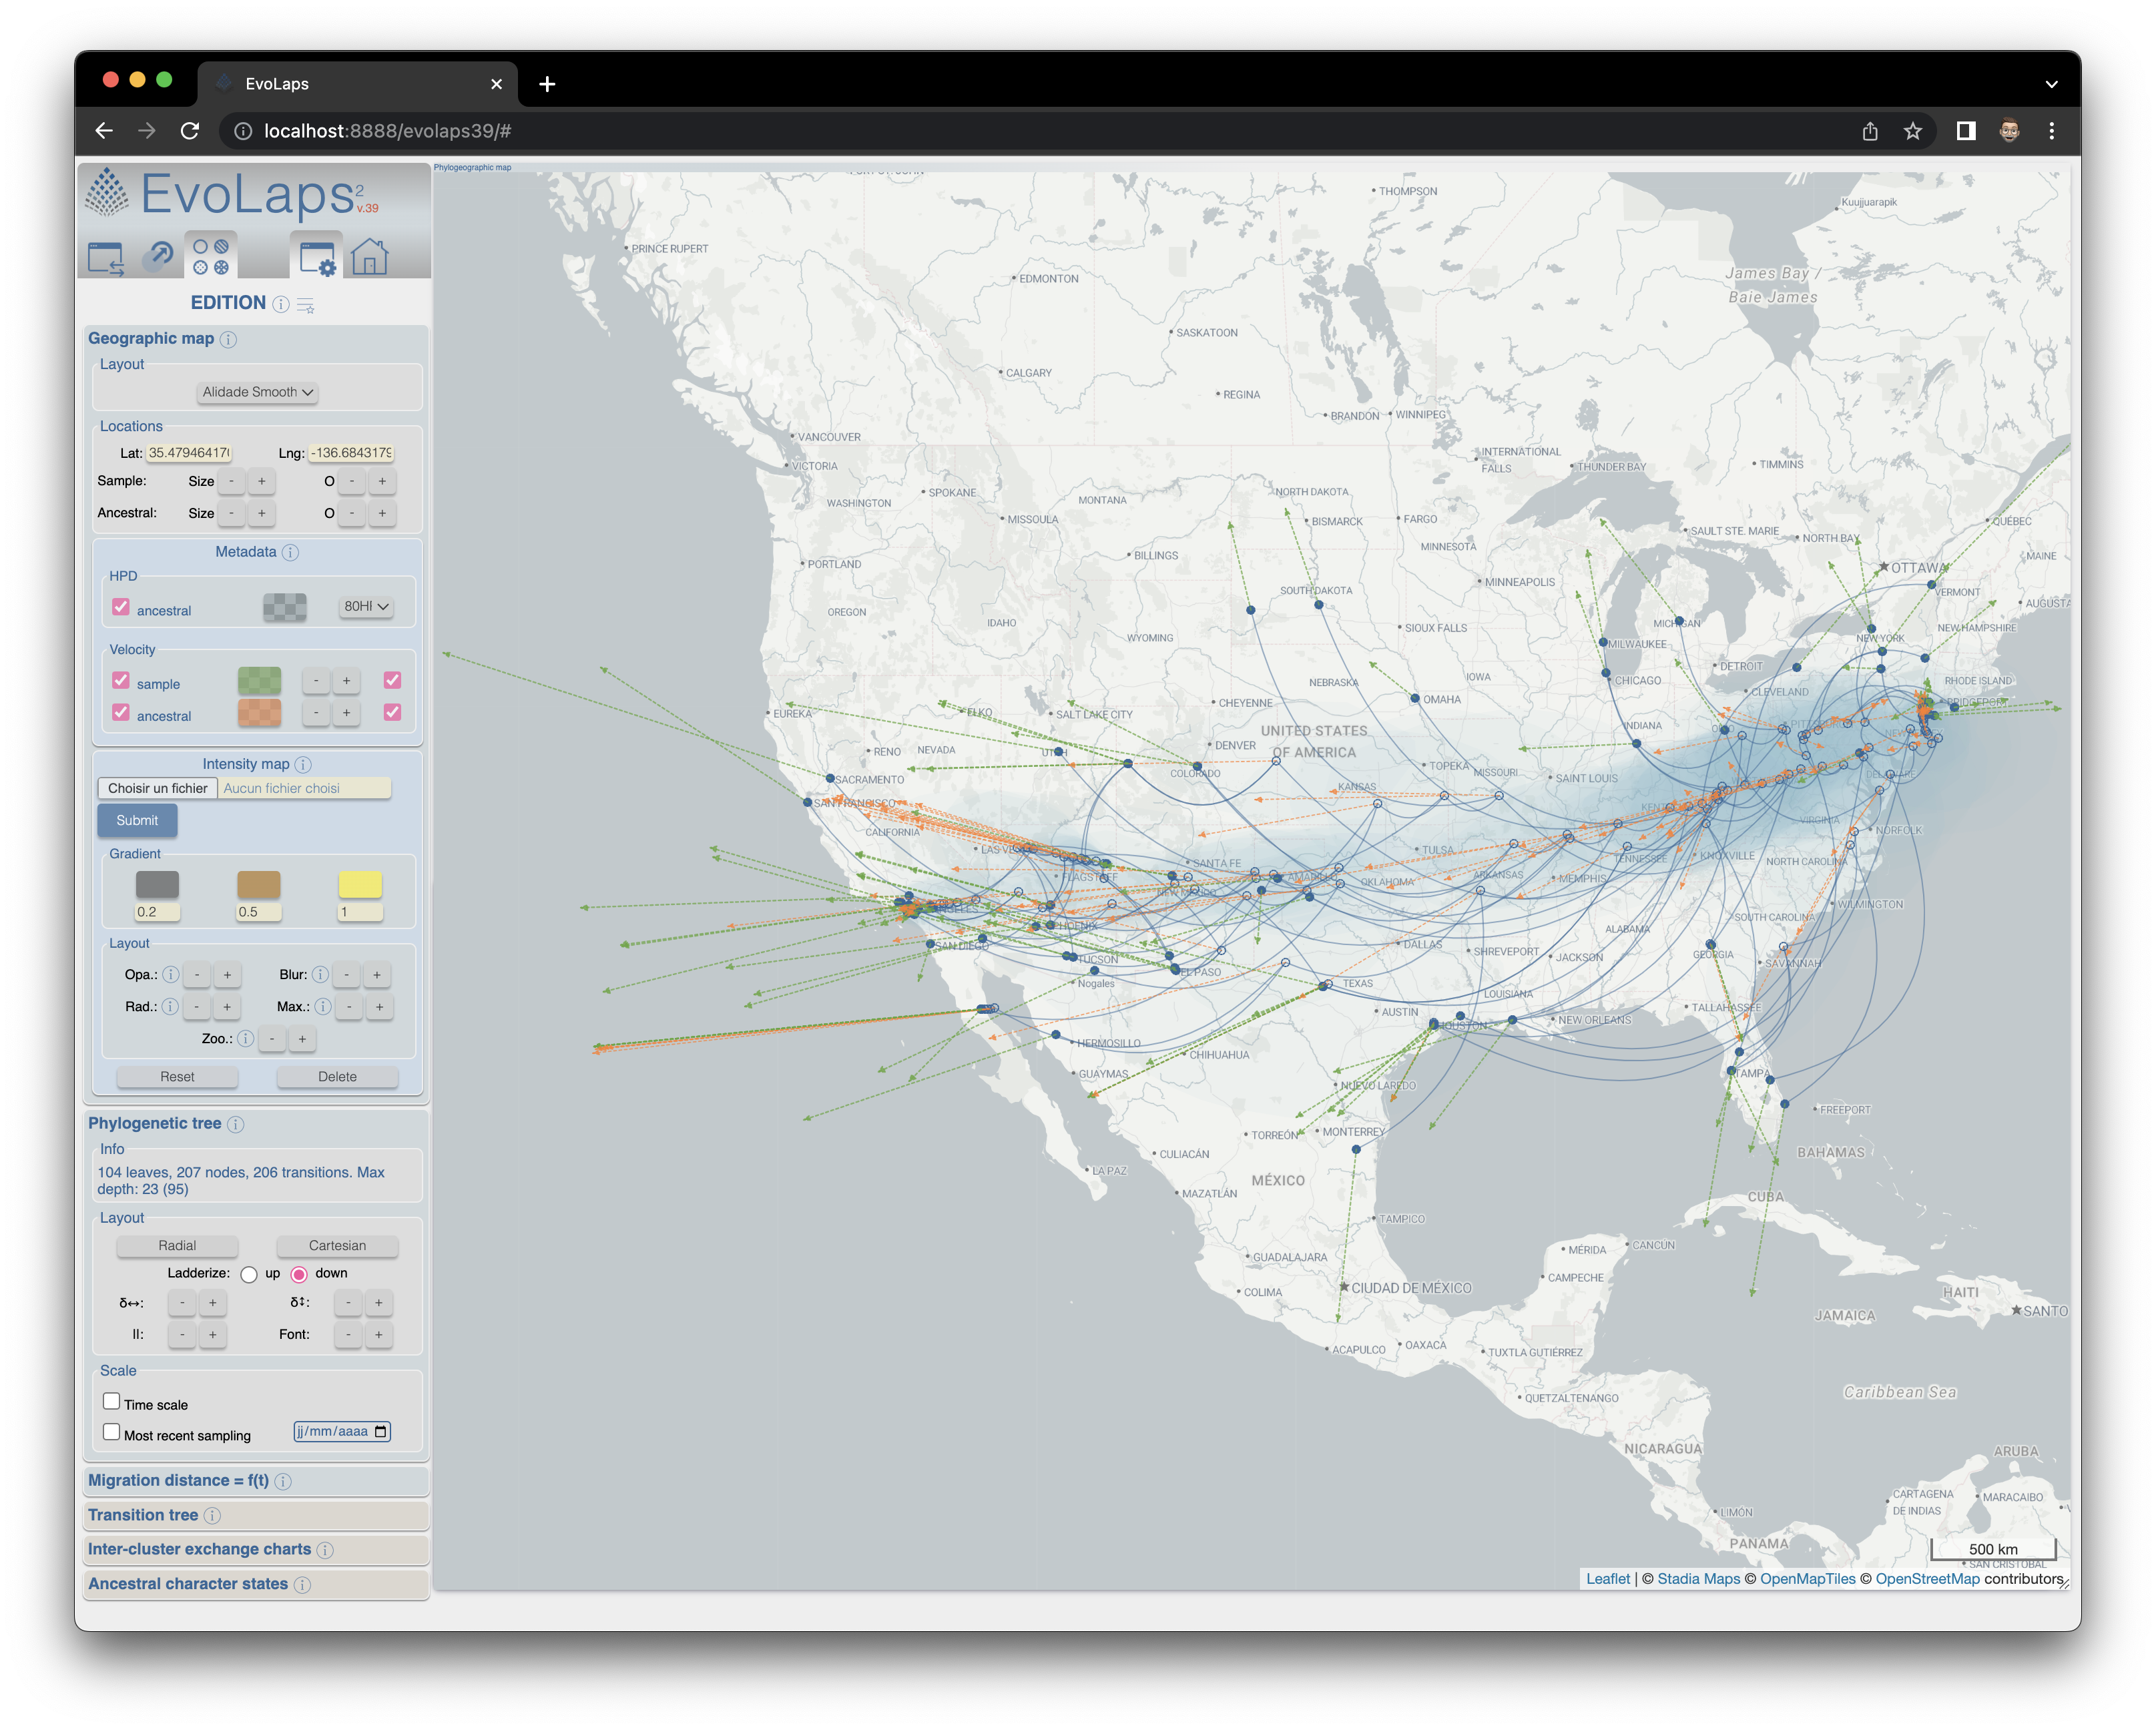This screenshot has height=1730, width=2156.
Task: Select the ladderize up radio button
Action: tap(249, 1274)
